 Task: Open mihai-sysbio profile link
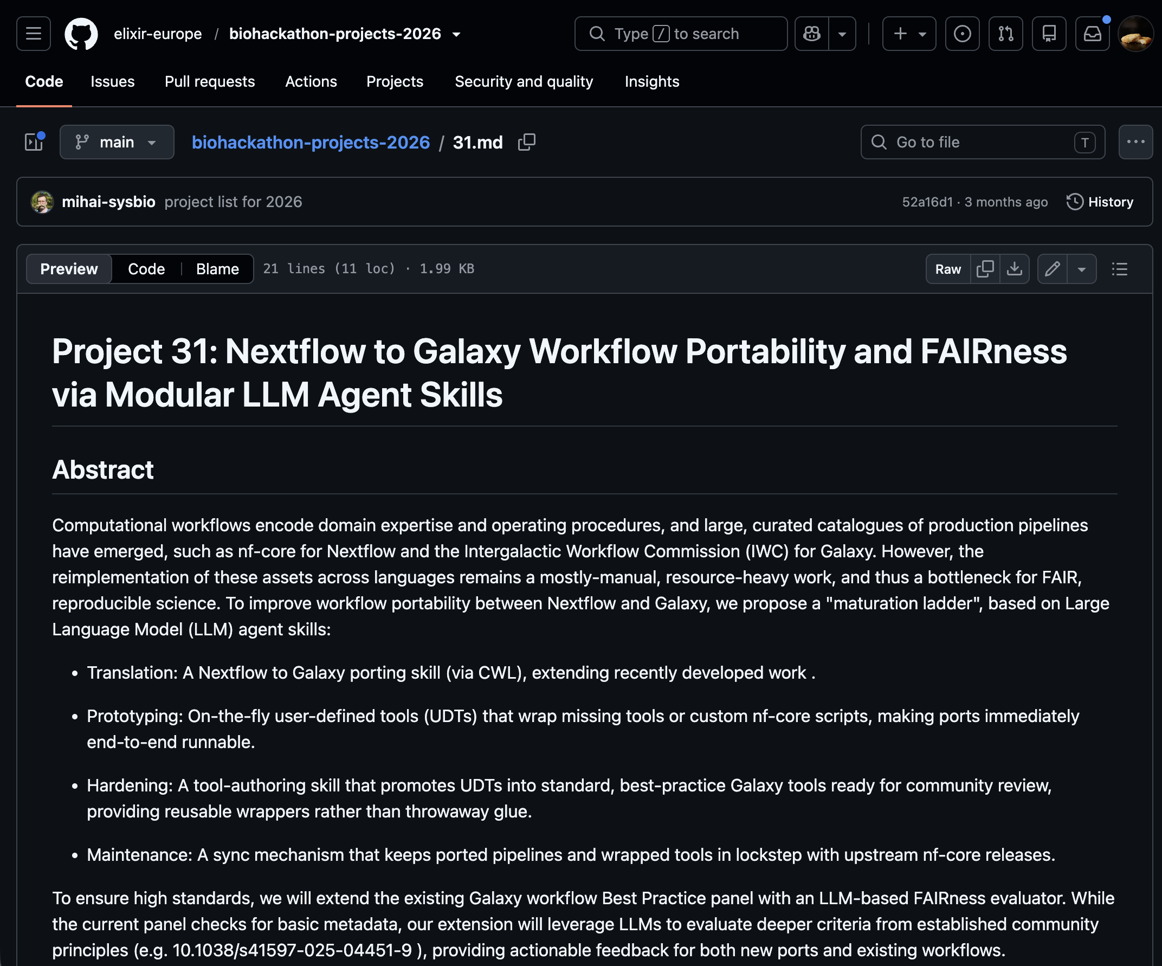click(x=108, y=202)
